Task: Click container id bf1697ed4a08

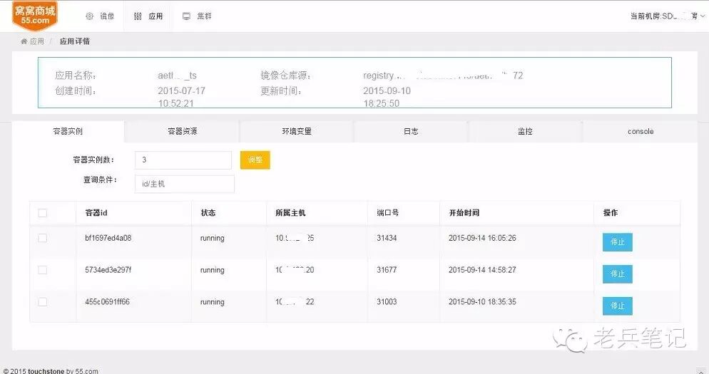Action: coord(108,238)
